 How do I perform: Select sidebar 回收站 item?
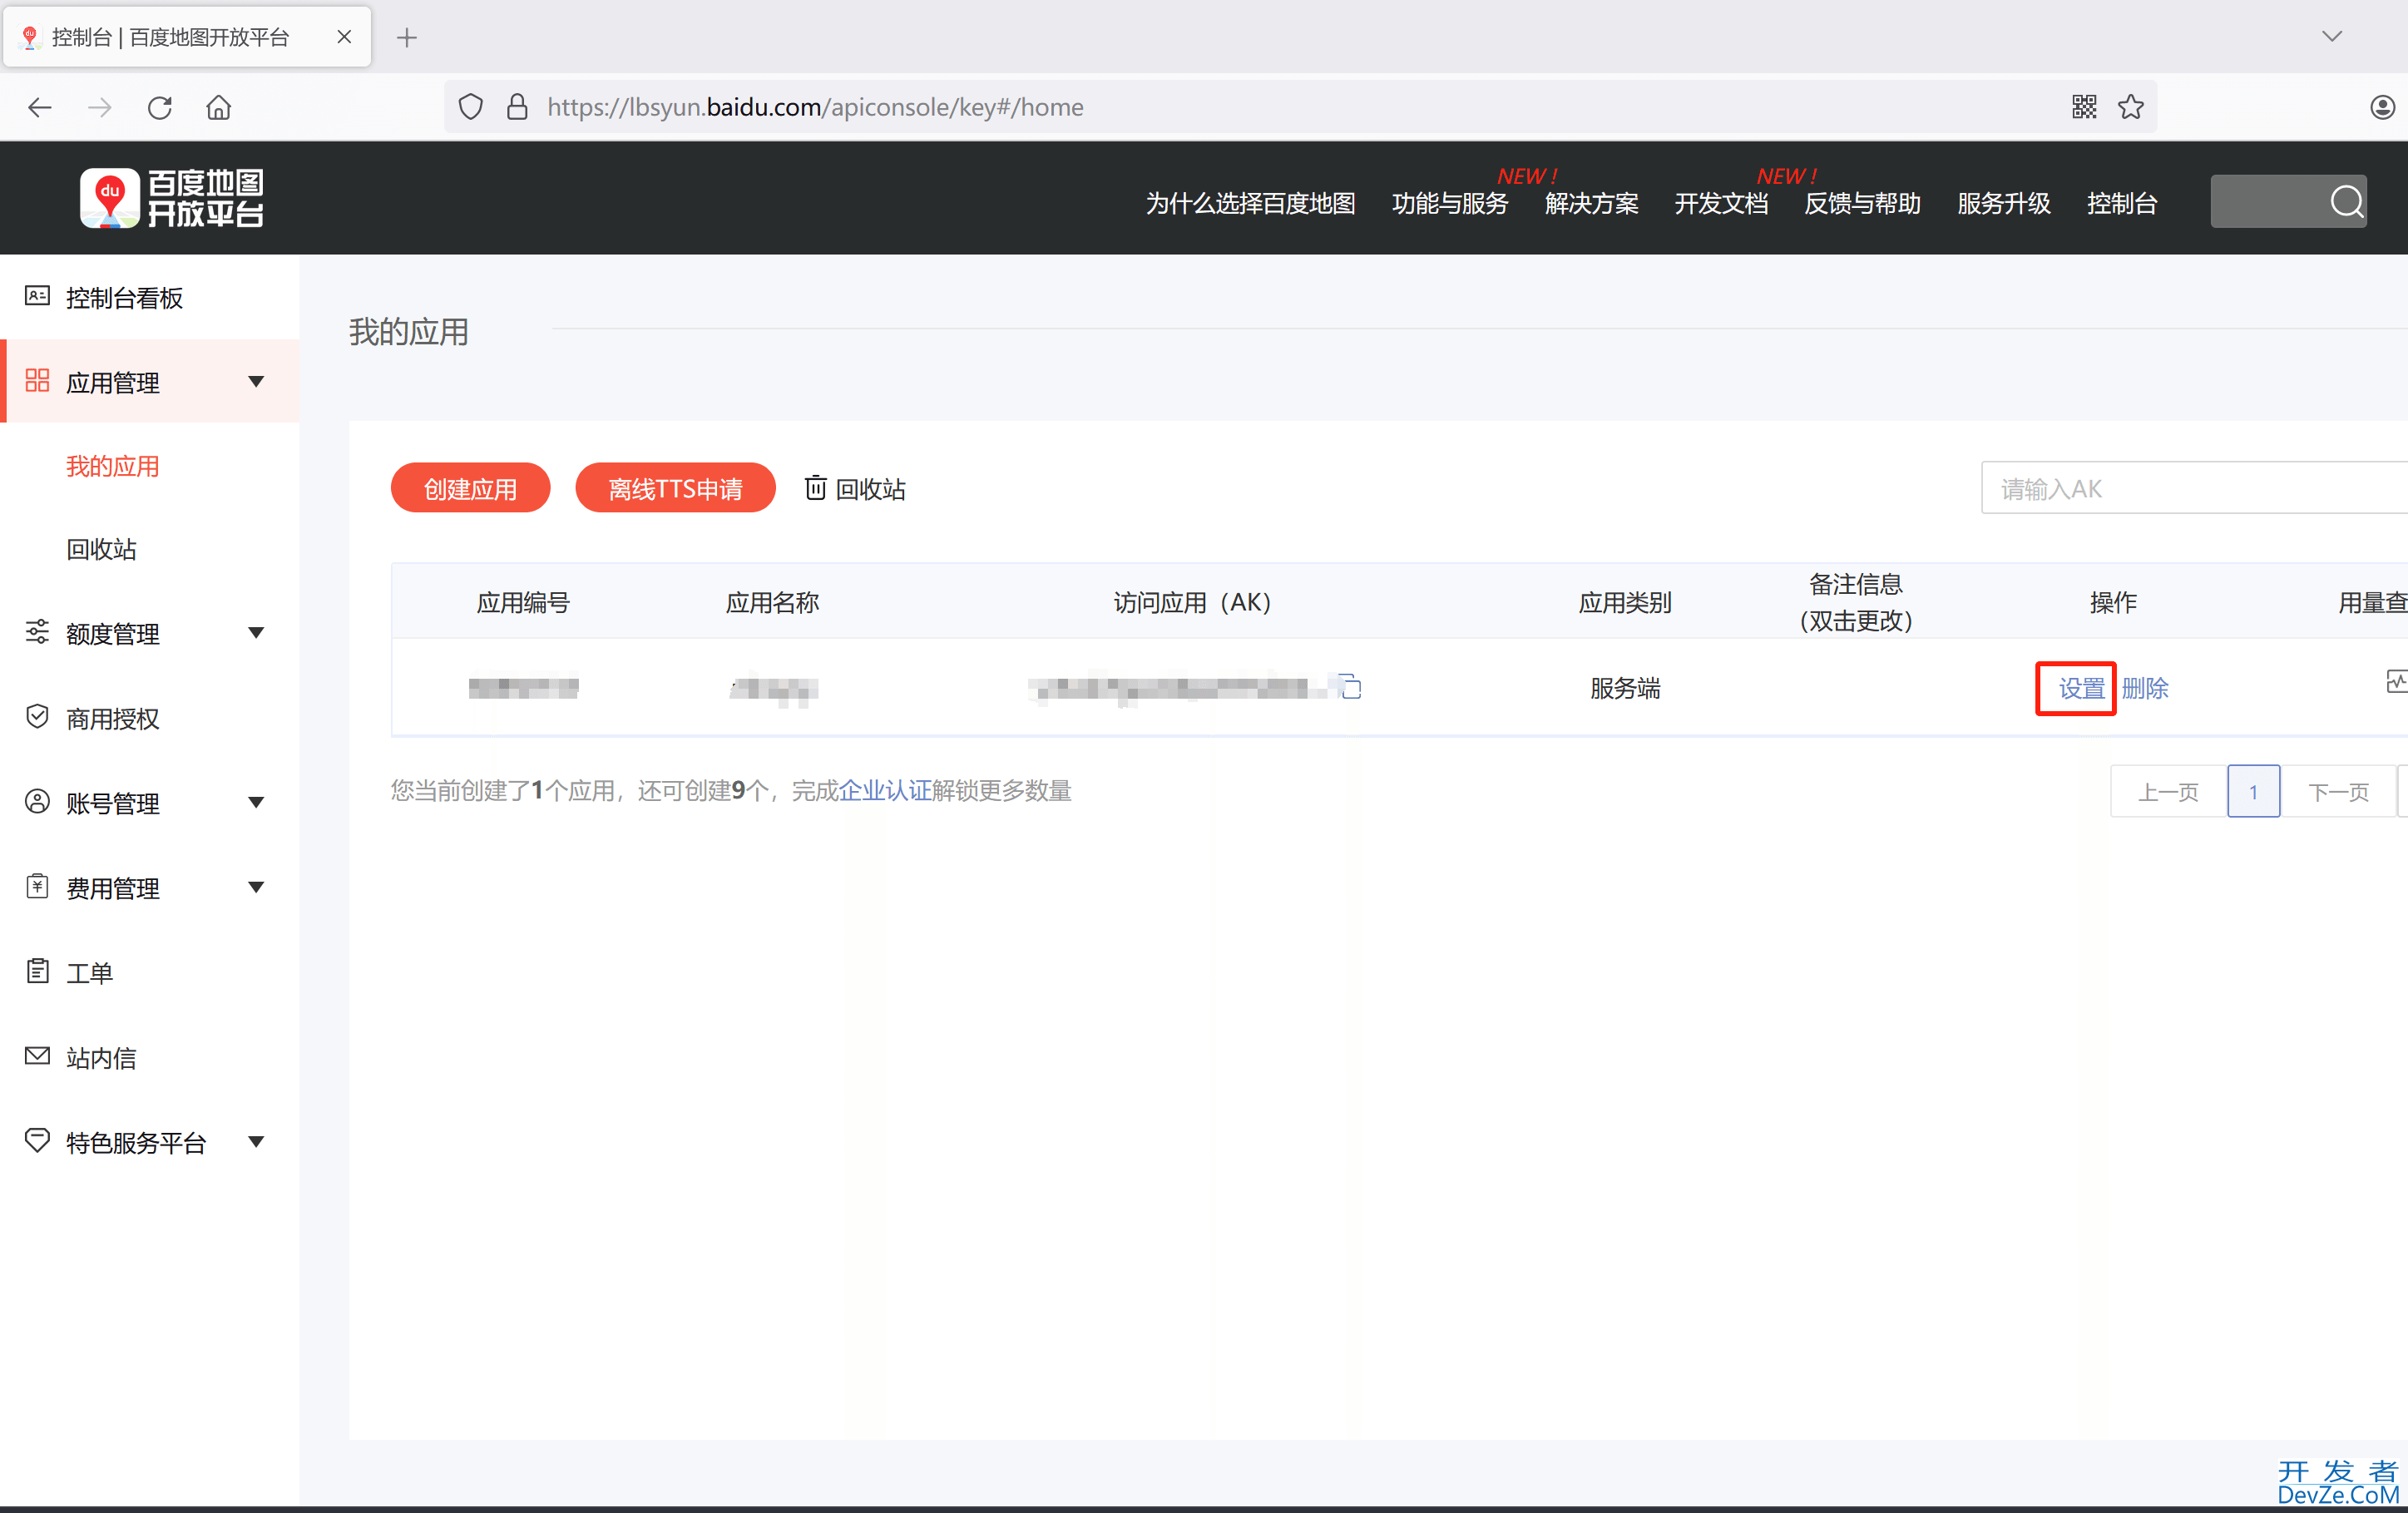tap(101, 549)
